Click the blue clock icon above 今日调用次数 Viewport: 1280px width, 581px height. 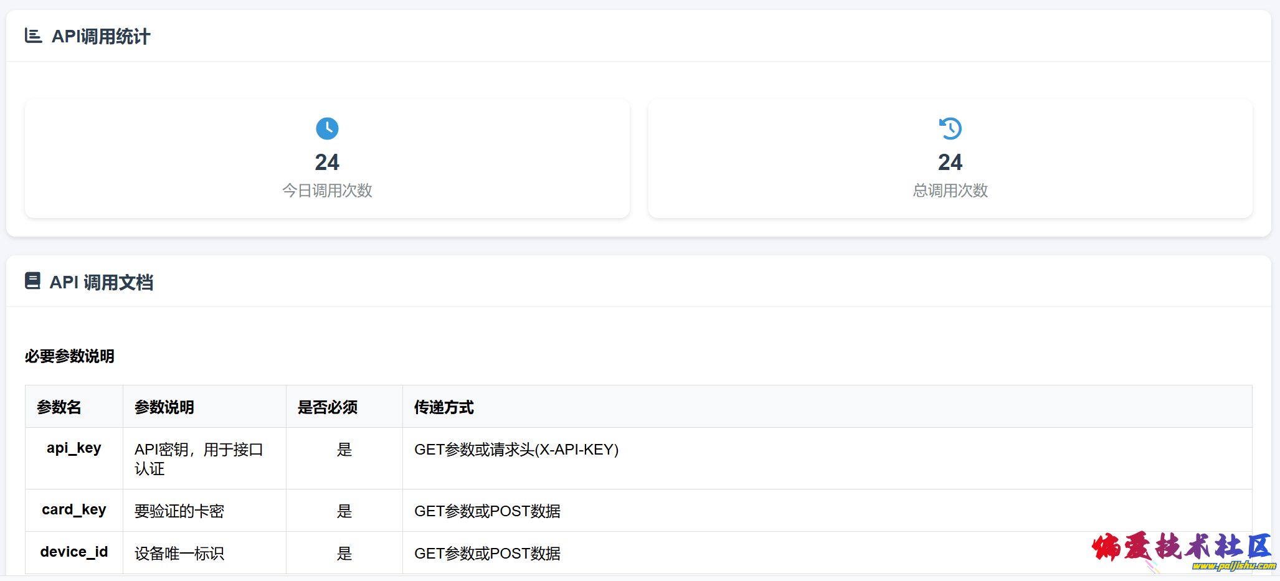327,129
